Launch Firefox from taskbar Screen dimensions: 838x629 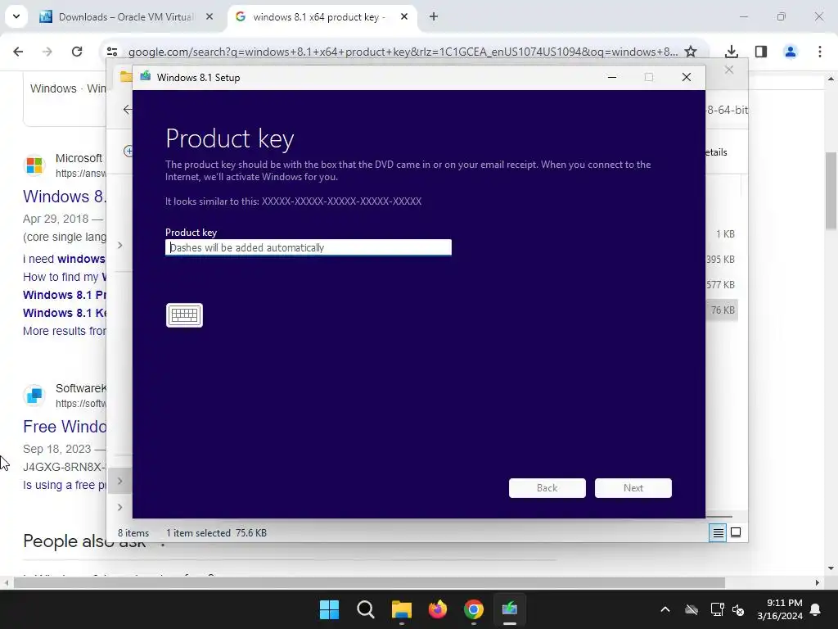coord(438,609)
